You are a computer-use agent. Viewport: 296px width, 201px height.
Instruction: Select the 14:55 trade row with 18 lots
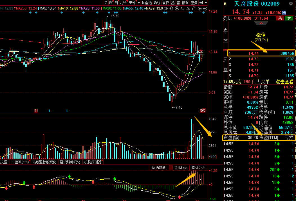point(259,176)
